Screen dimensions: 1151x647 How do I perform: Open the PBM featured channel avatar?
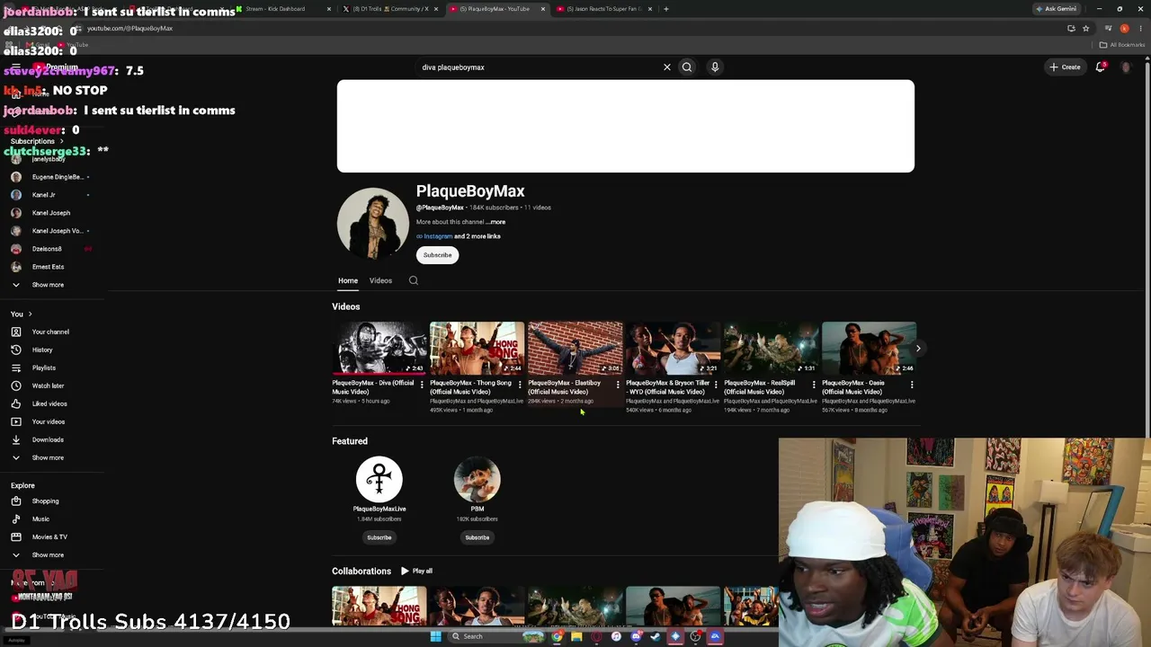click(x=477, y=479)
